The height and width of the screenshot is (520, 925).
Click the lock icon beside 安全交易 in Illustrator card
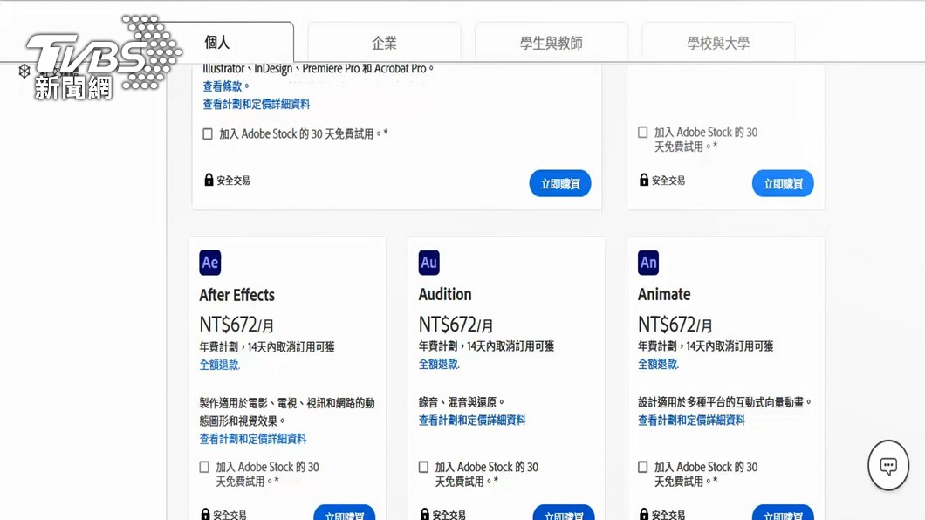(x=209, y=180)
